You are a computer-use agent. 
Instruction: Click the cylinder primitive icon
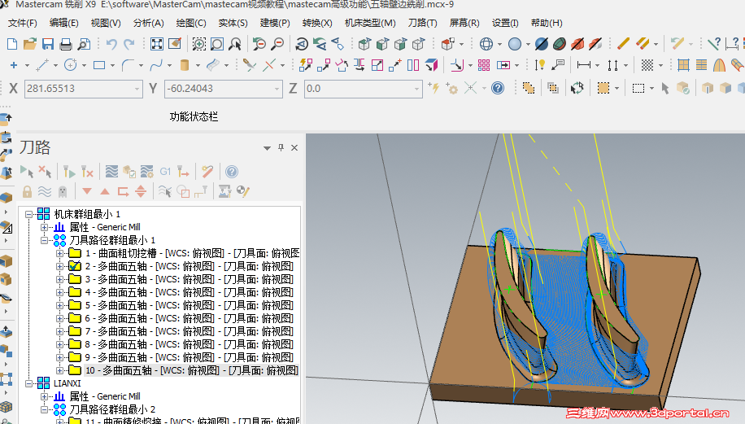click(x=185, y=65)
